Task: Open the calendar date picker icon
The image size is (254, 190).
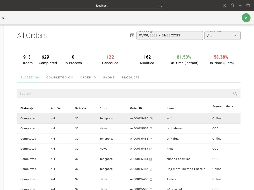Action: tap(132, 35)
